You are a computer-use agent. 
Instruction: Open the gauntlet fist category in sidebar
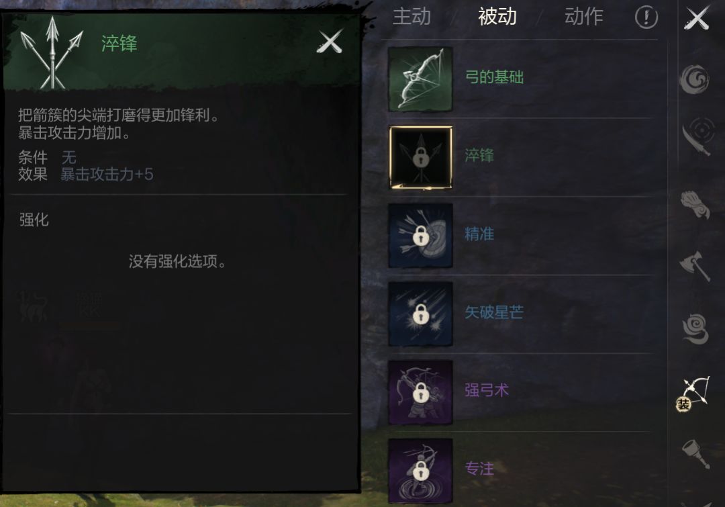pos(695,204)
